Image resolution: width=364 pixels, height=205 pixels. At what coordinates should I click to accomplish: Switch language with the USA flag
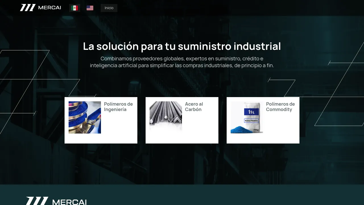coord(90,8)
